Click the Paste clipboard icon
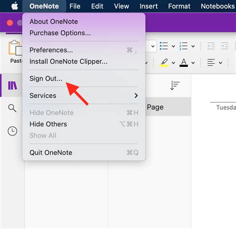 15,48
